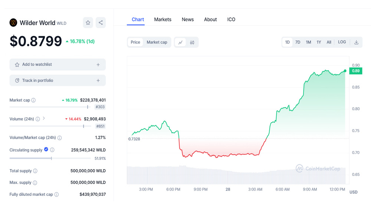Click market cap rank #303 badge
The image size is (371, 208).
click(x=100, y=107)
